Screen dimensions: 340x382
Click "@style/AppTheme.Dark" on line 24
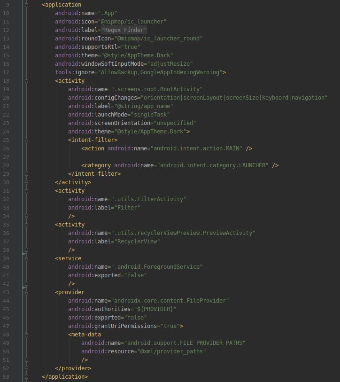tap(150, 132)
